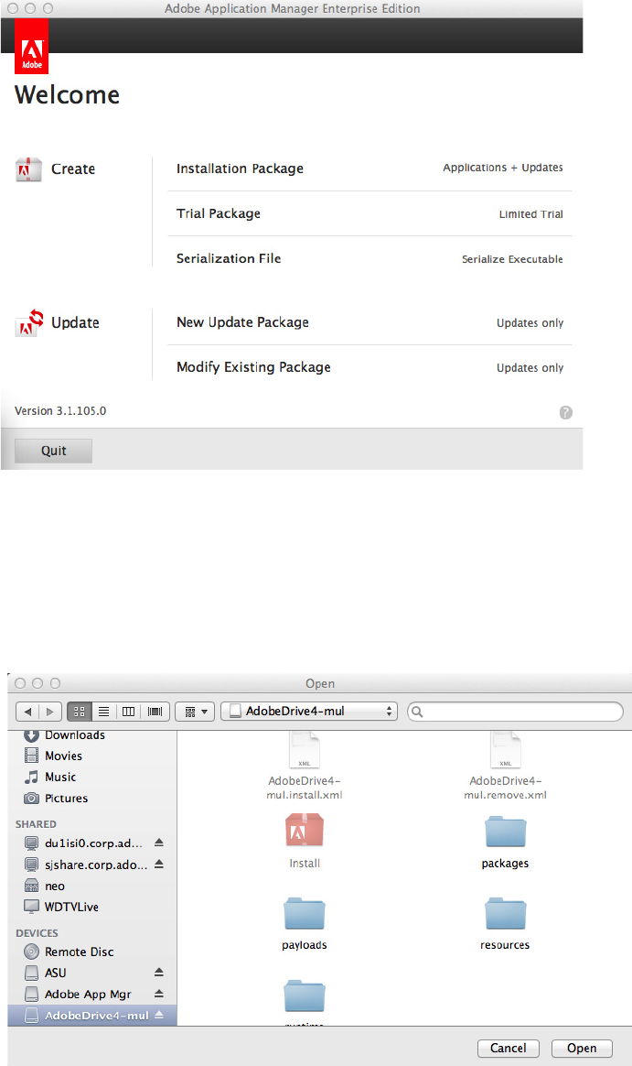Select AdobeDrive4-mul.remove.xml file

tap(505, 767)
